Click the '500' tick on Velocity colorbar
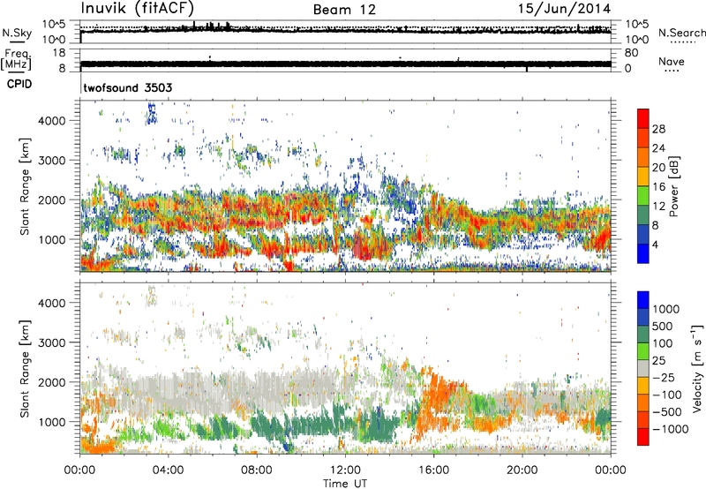The height and width of the screenshot is (489, 706). pyautogui.click(x=663, y=327)
